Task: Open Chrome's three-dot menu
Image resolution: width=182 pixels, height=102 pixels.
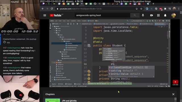Action: tap(179, 9)
